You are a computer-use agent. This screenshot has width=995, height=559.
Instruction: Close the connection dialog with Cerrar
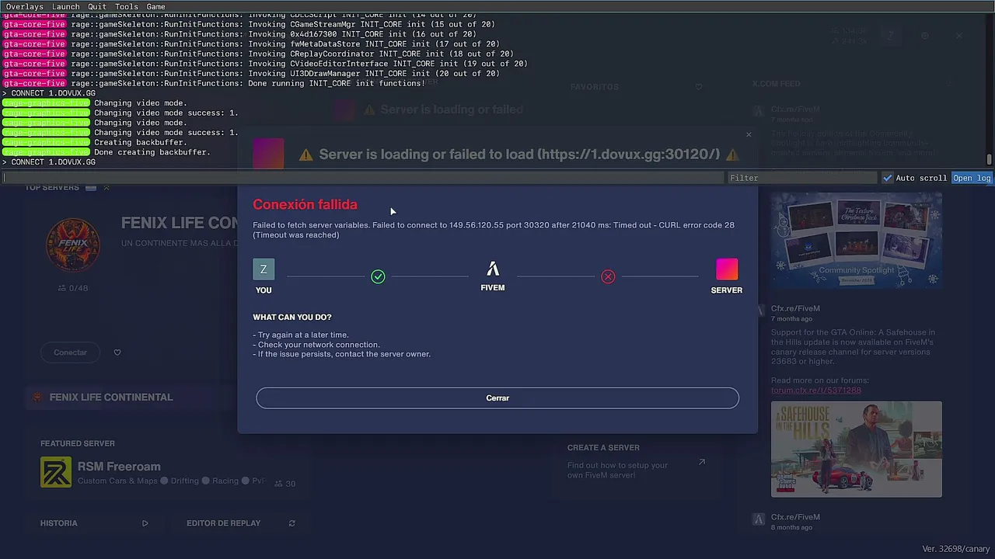pyautogui.click(x=497, y=398)
